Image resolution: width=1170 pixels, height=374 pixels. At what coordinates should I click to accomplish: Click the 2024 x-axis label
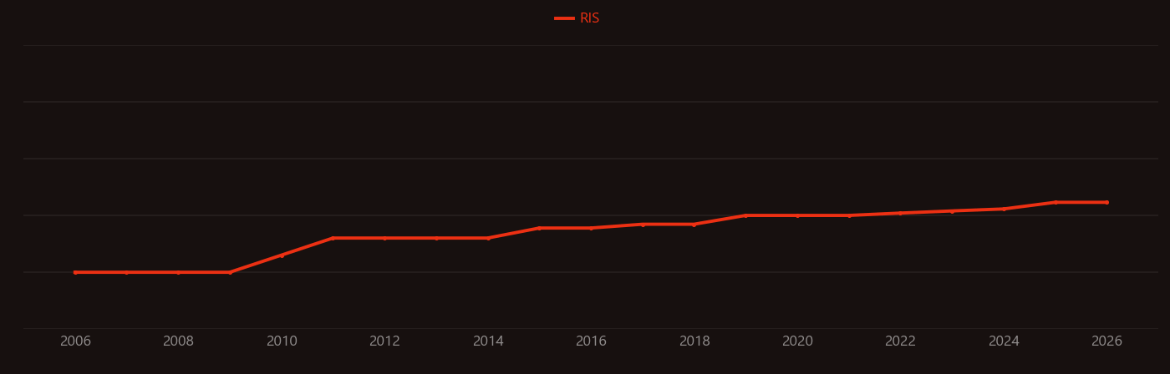(x=1004, y=341)
